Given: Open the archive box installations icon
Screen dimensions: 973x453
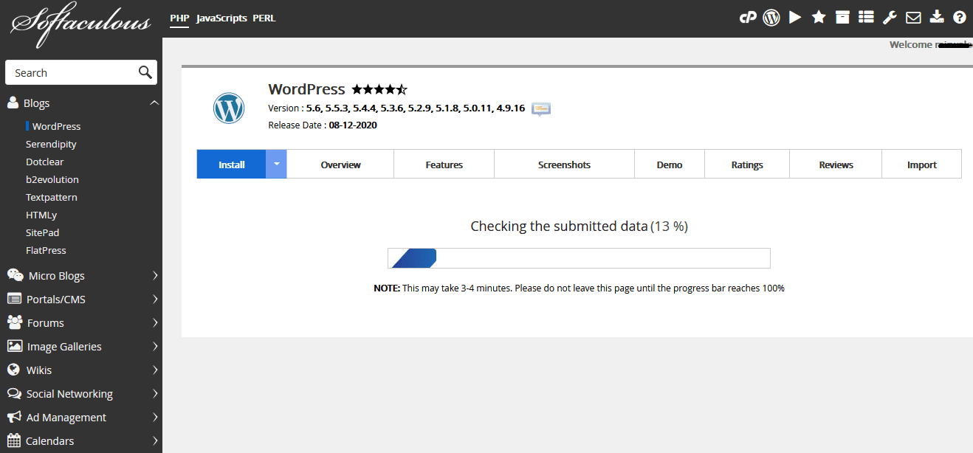Looking at the screenshot, I should [842, 17].
